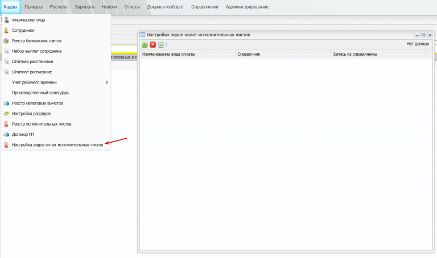Click the Штатное расписание icon
This screenshot has height=258, width=437.
pyautogui.click(x=6, y=72)
